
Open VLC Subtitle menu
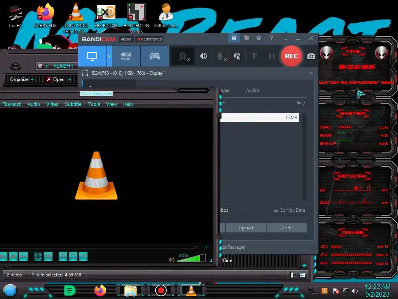pyautogui.click(x=73, y=104)
